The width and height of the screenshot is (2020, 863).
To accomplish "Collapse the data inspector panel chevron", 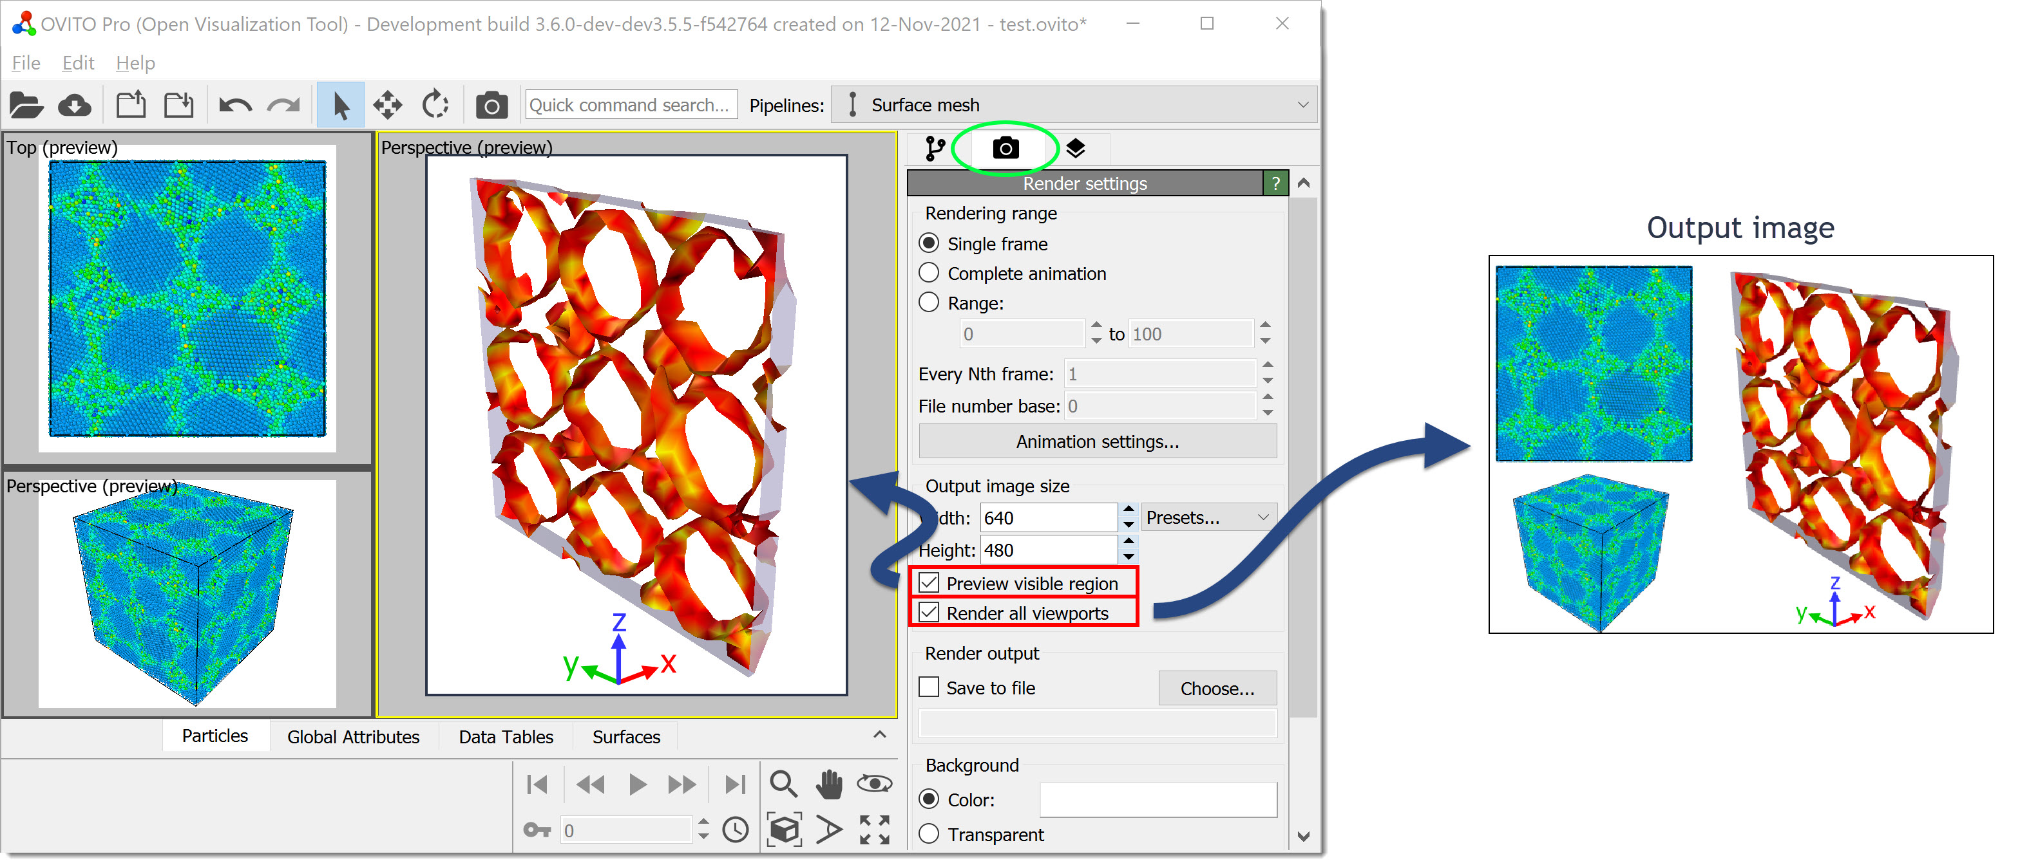I will click(x=879, y=734).
